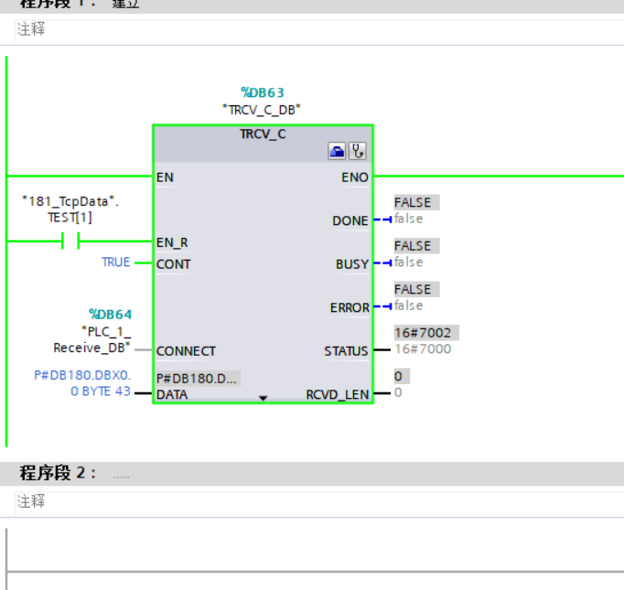Select the 程序段 2 network header
624x590 pixels.
(x=312, y=474)
